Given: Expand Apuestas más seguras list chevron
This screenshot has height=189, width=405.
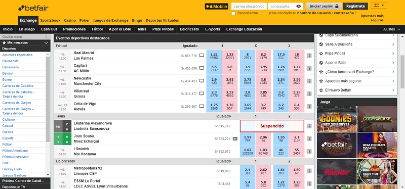Looking at the screenshot, I should coord(393,81).
